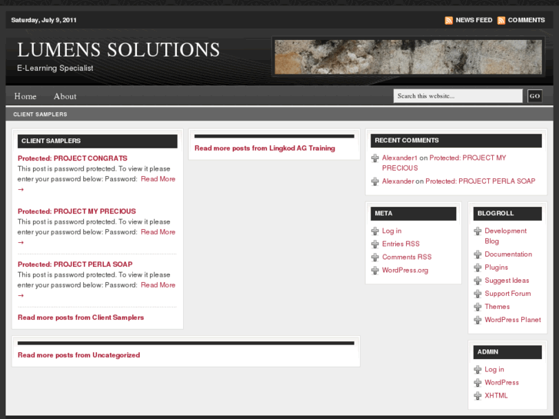Open Protected: PROJECT PERLA SOAP post title

coord(75,264)
